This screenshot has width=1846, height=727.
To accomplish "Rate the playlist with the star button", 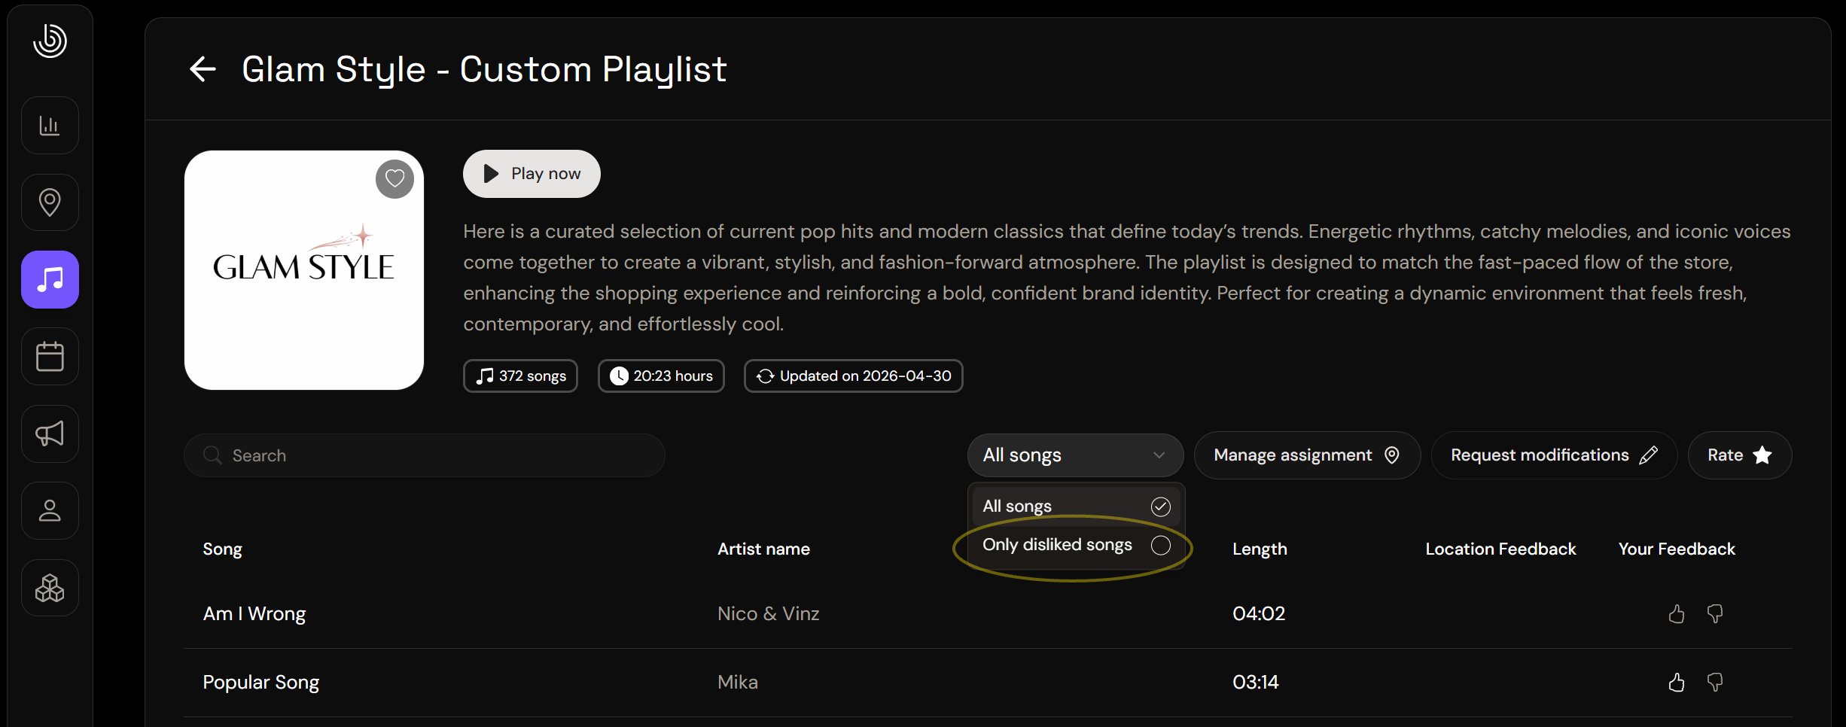I will point(1739,455).
